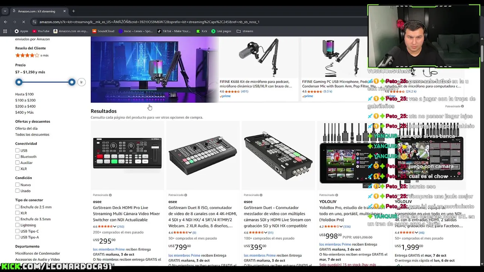
Task: Go back with the browser back arrow
Action: 5,22
